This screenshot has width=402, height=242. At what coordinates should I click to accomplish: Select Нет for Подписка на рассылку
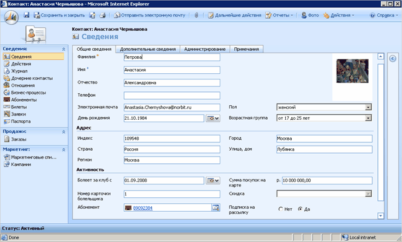click(x=280, y=209)
